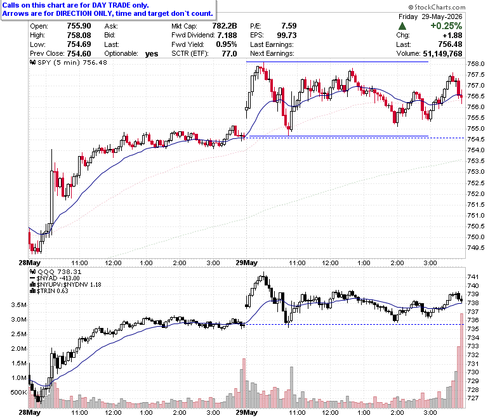Screen dimensions: 495x418
Task: Click the 758.0 price axis label
Action: click(476, 64)
